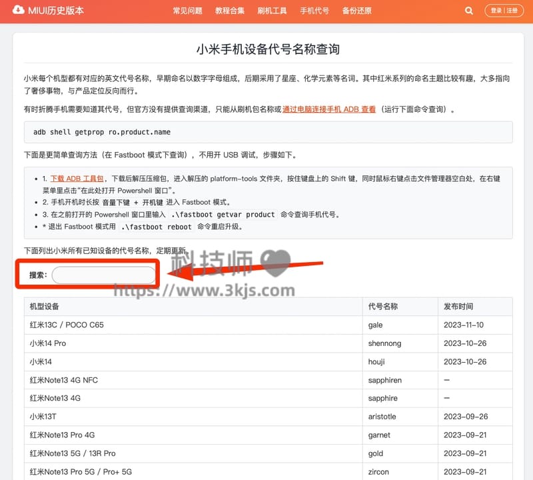This screenshot has height=480, width=533.
Task: Focus the 搜索 input field
Action: 104,275
